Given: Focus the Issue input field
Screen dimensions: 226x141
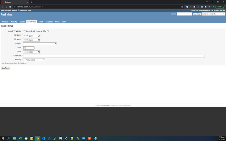Looking at the screenshot, I should [29, 48].
